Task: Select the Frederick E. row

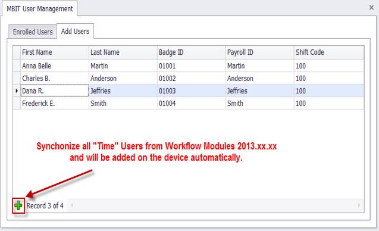Action: tap(189, 103)
